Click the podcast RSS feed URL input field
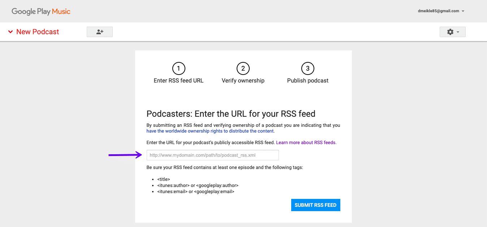Screen dimensions: 487x227 click(212, 155)
